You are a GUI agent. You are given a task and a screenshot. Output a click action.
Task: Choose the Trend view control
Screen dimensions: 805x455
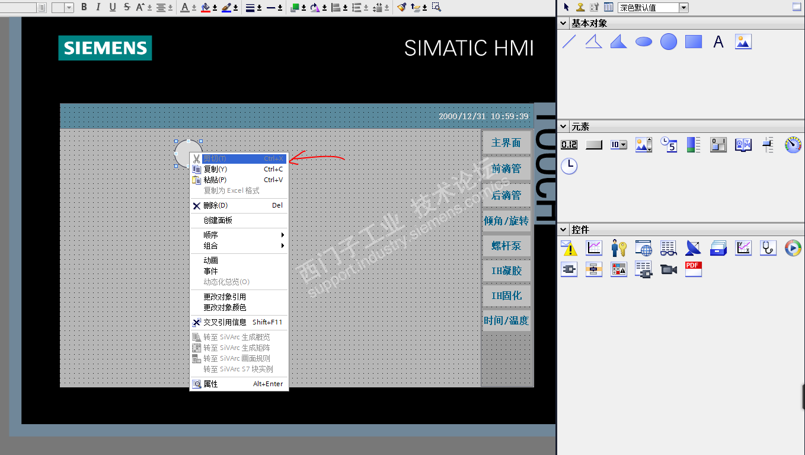click(594, 248)
